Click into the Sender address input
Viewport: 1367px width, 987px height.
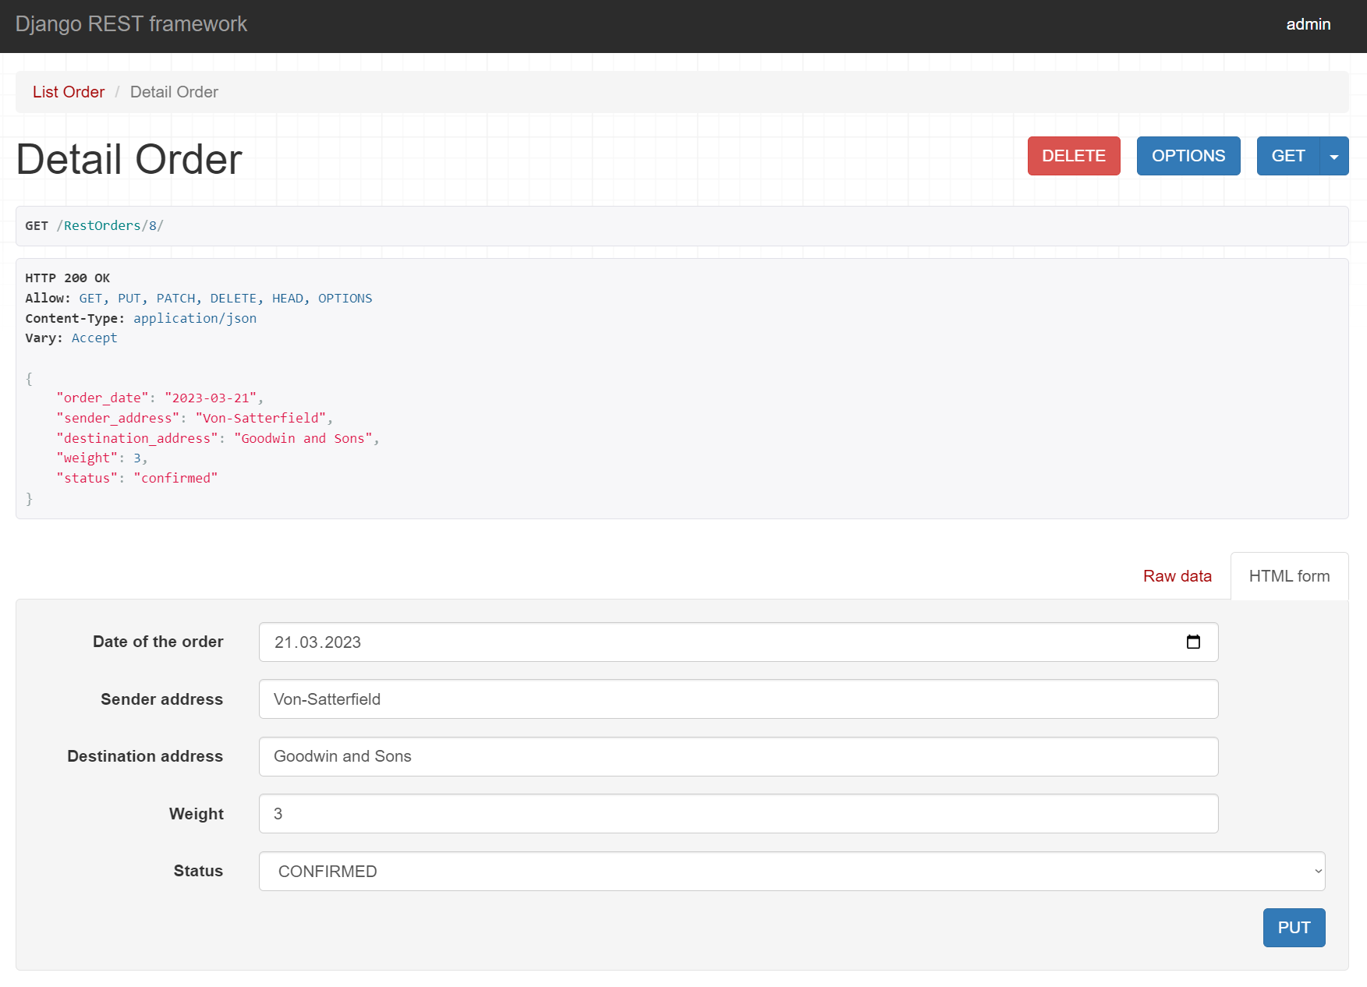738,699
